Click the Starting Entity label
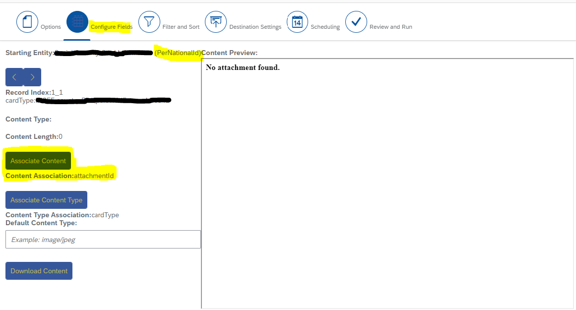 [30, 53]
